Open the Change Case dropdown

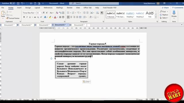52,13
